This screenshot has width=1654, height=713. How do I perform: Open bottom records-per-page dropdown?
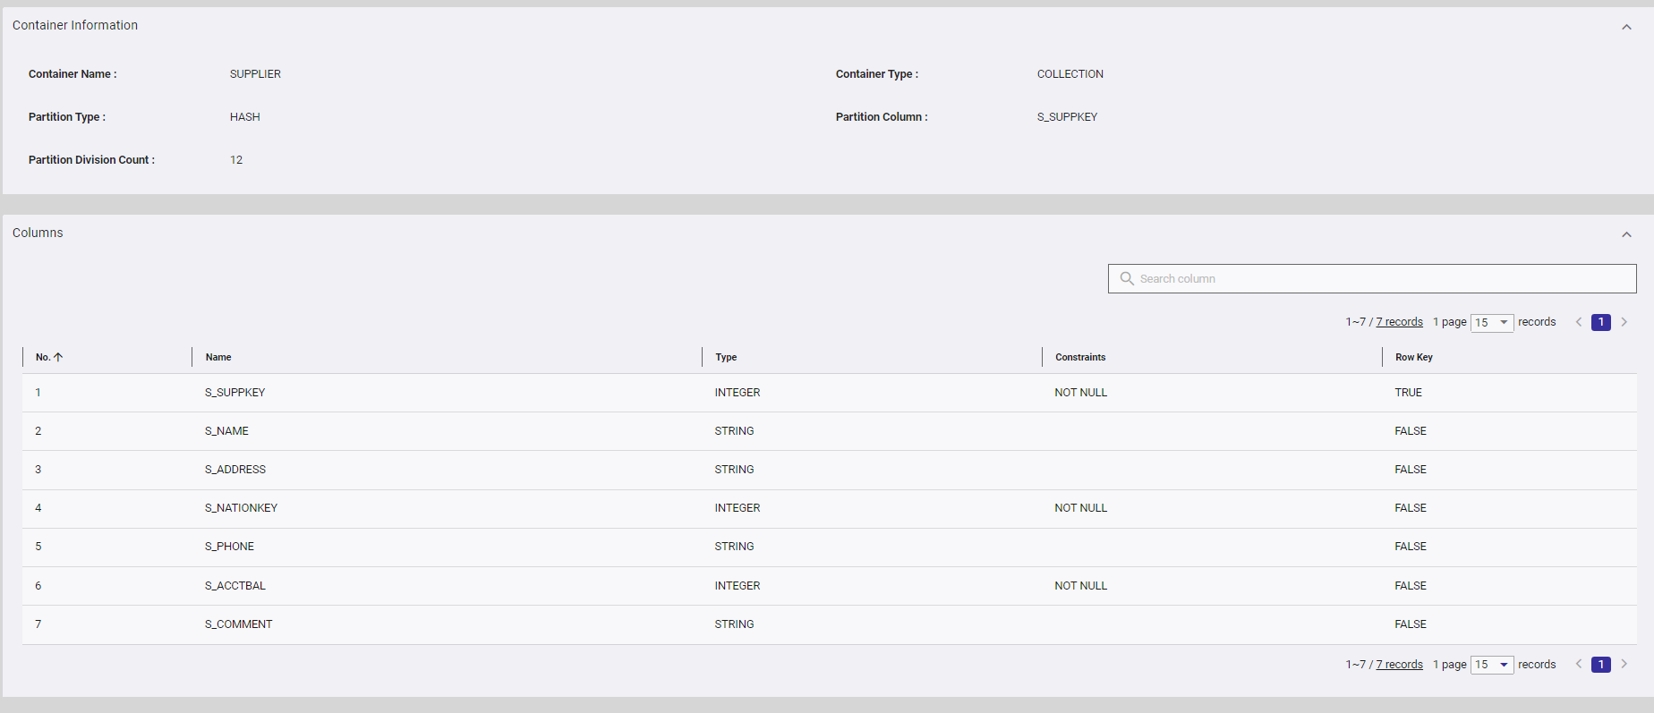[1492, 665]
